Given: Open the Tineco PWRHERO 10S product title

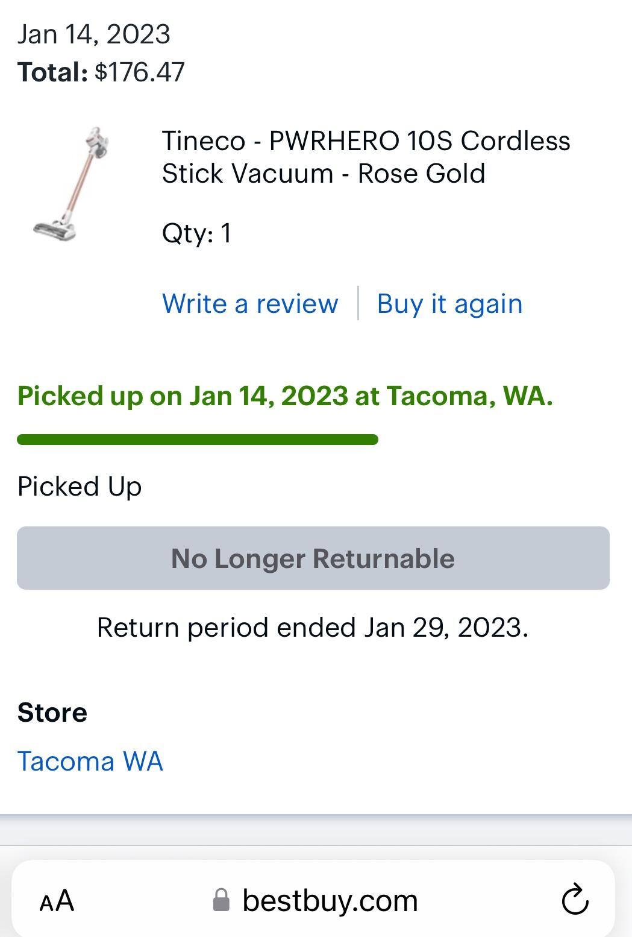Looking at the screenshot, I should (x=366, y=157).
